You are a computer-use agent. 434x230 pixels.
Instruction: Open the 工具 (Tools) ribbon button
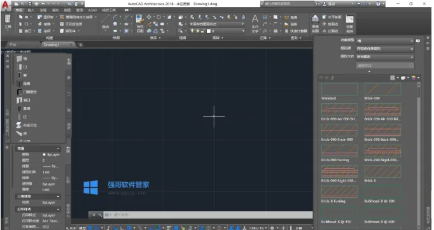8,22
